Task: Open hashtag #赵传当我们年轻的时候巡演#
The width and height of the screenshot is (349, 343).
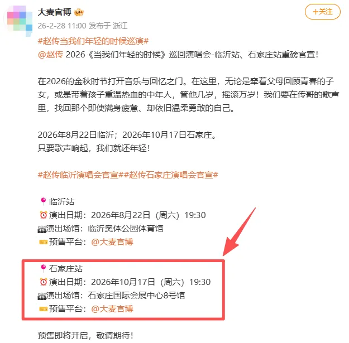Action: pos(93,41)
